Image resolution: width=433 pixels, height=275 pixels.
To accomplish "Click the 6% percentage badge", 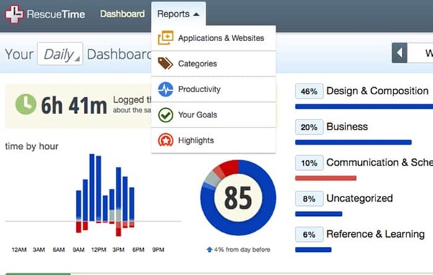I will 309,235.
